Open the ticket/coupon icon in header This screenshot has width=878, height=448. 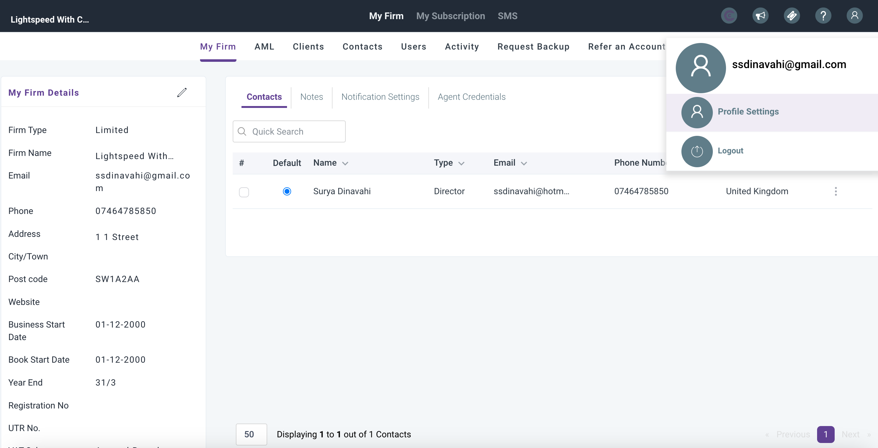click(791, 16)
